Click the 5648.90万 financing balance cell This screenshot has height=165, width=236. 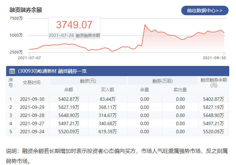69,115
